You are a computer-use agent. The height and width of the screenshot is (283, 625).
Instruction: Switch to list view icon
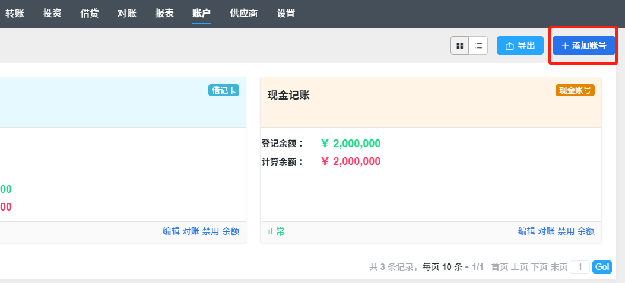478,46
